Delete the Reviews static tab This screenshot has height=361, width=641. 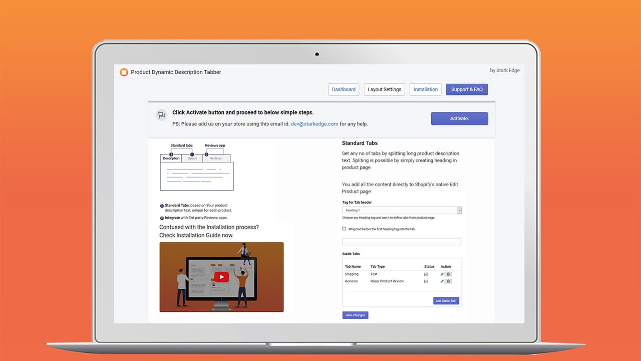[448, 281]
